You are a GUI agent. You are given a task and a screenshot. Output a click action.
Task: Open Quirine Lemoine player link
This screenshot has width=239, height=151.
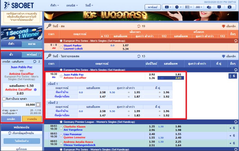[x=74, y=137]
